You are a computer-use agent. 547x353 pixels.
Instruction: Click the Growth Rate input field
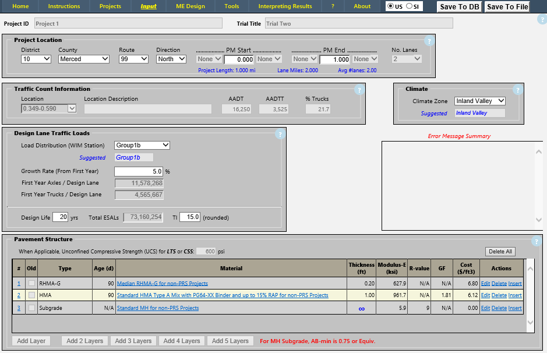coord(139,172)
